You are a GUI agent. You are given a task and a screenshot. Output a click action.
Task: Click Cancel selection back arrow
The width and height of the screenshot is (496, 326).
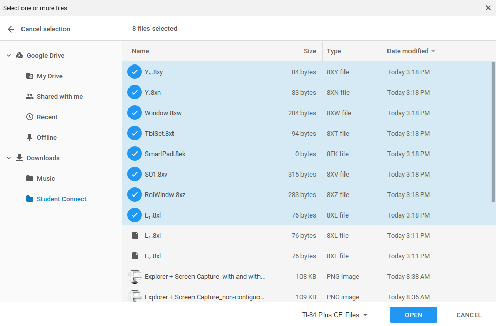click(11, 29)
